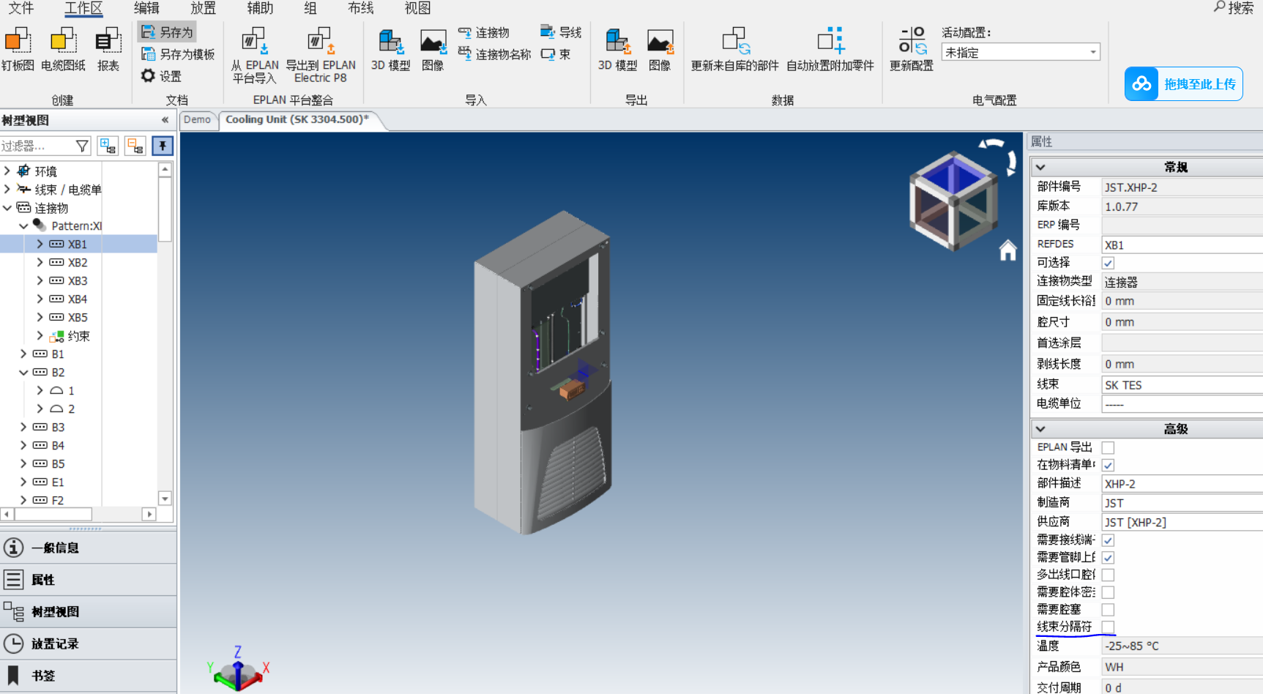
Task: Switch to the 编辑 ribbon tab
Action: point(146,8)
